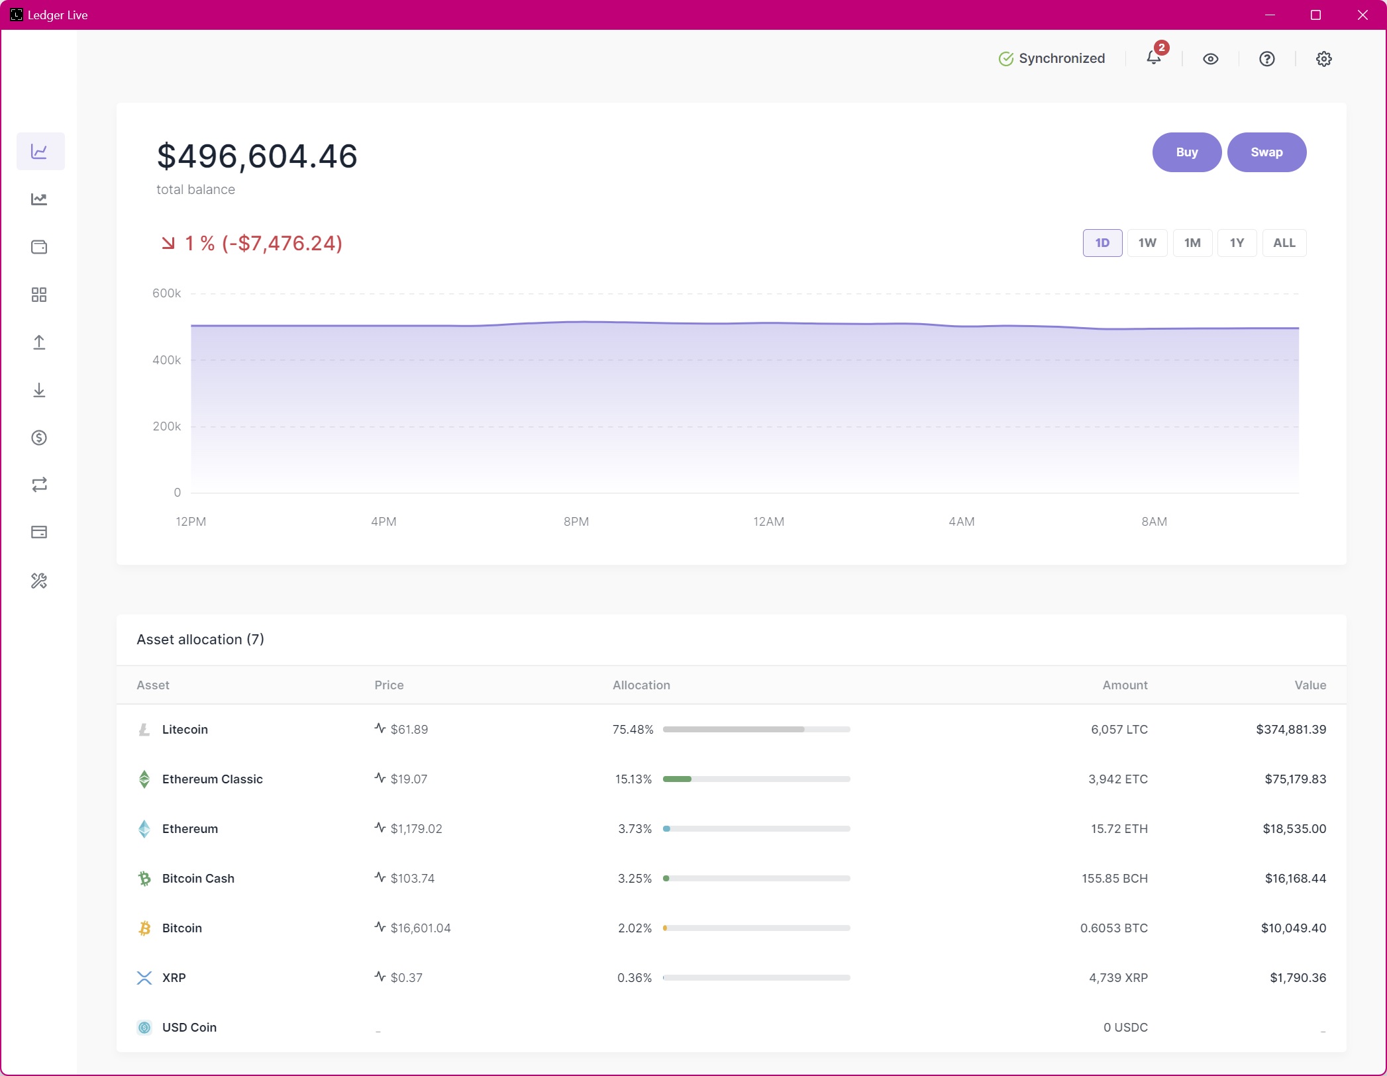Select the 1D time range
Screen dimensions: 1387x1076
tap(1103, 243)
